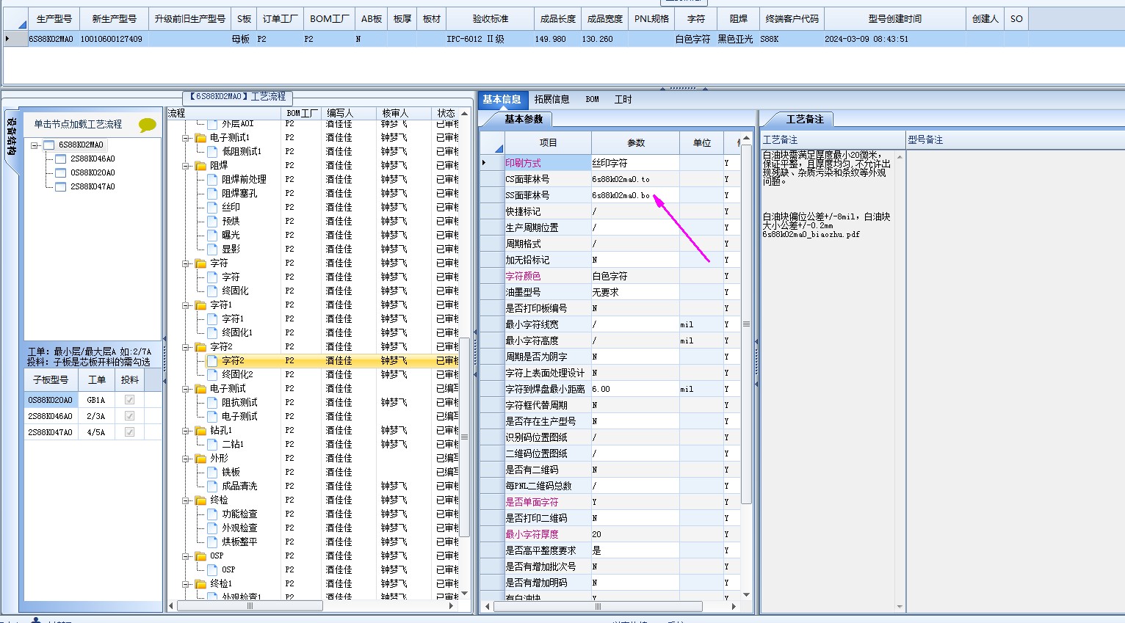Collapse the 终检 process folder

tap(187, 500)
